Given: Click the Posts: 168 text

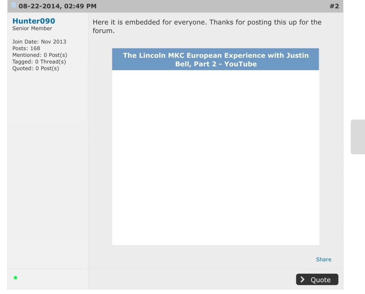Looking at the screenshot, I should (26, 48).
